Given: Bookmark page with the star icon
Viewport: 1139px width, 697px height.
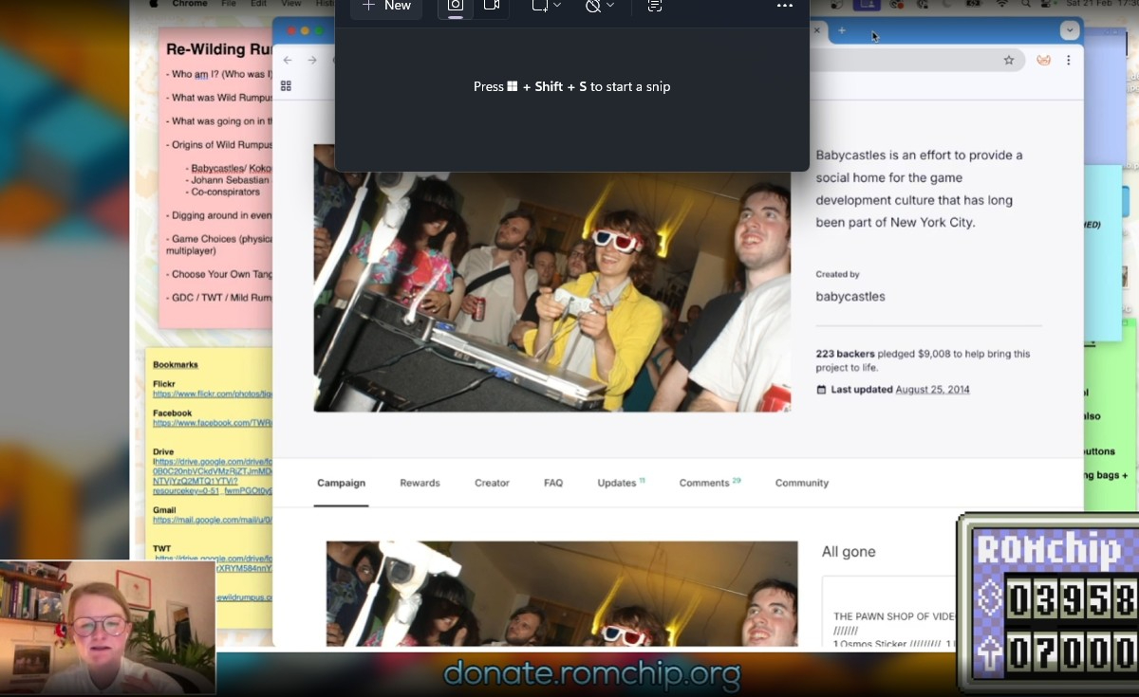Looking at the screenshot, I should pyautogui.click(x=1009, y=60).
